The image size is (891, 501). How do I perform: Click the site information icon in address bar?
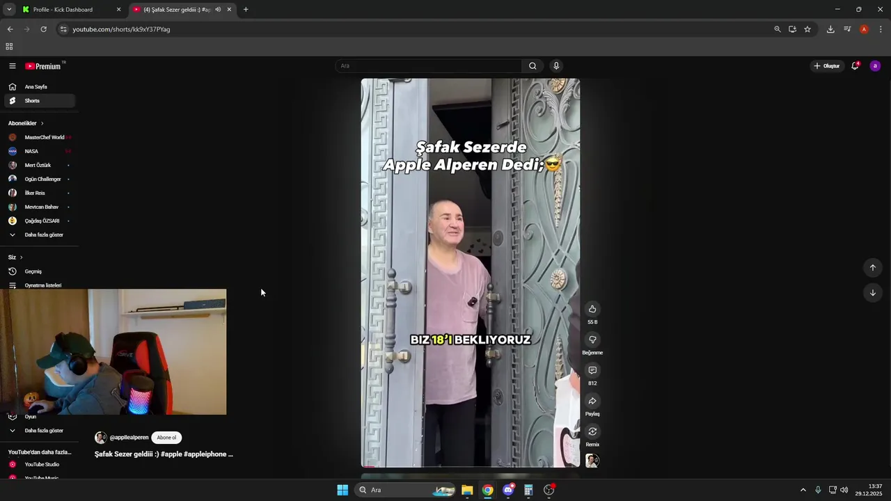(63, 29)
